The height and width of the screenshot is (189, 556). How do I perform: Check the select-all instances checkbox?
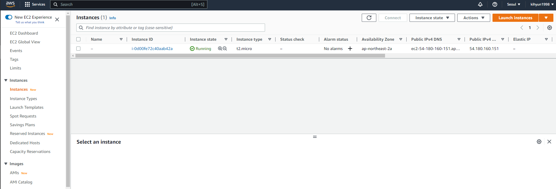78,39
